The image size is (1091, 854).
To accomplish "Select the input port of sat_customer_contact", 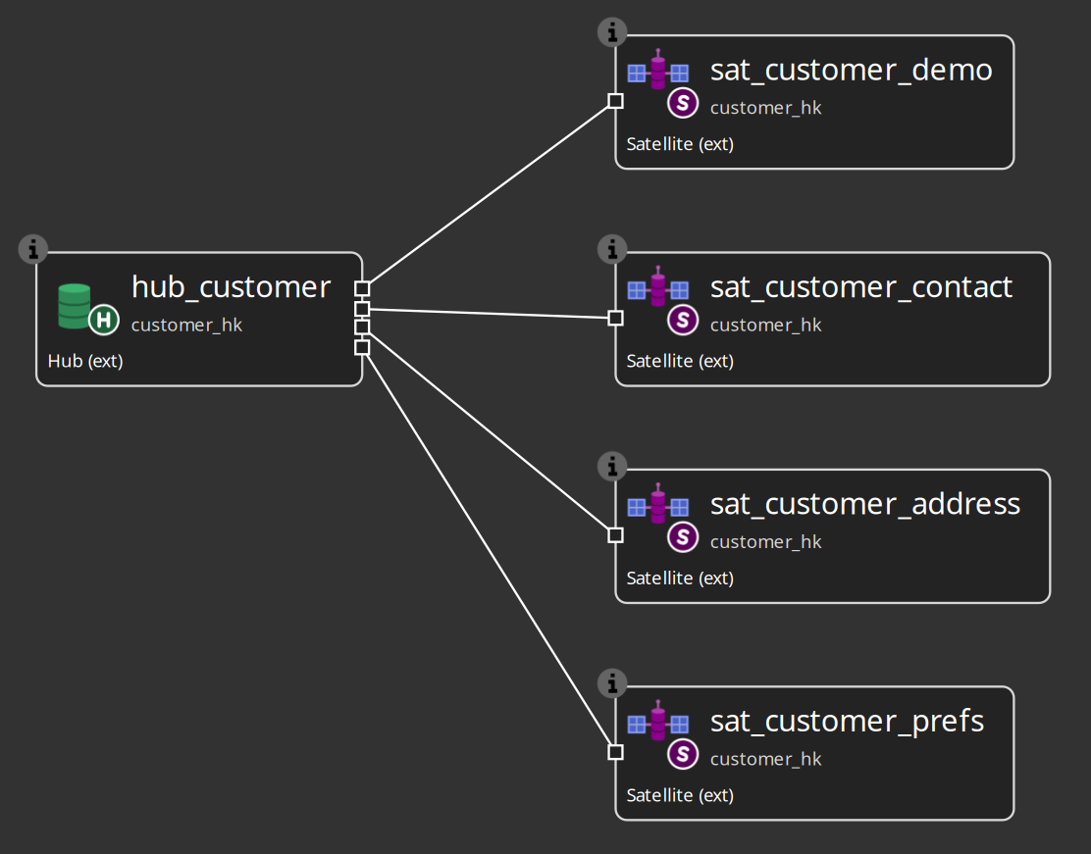I will tap(615, 318).
